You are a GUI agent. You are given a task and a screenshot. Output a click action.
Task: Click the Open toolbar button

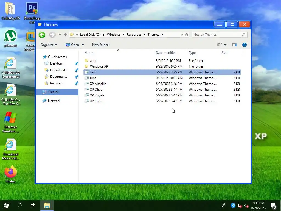(x=72, y=45)
